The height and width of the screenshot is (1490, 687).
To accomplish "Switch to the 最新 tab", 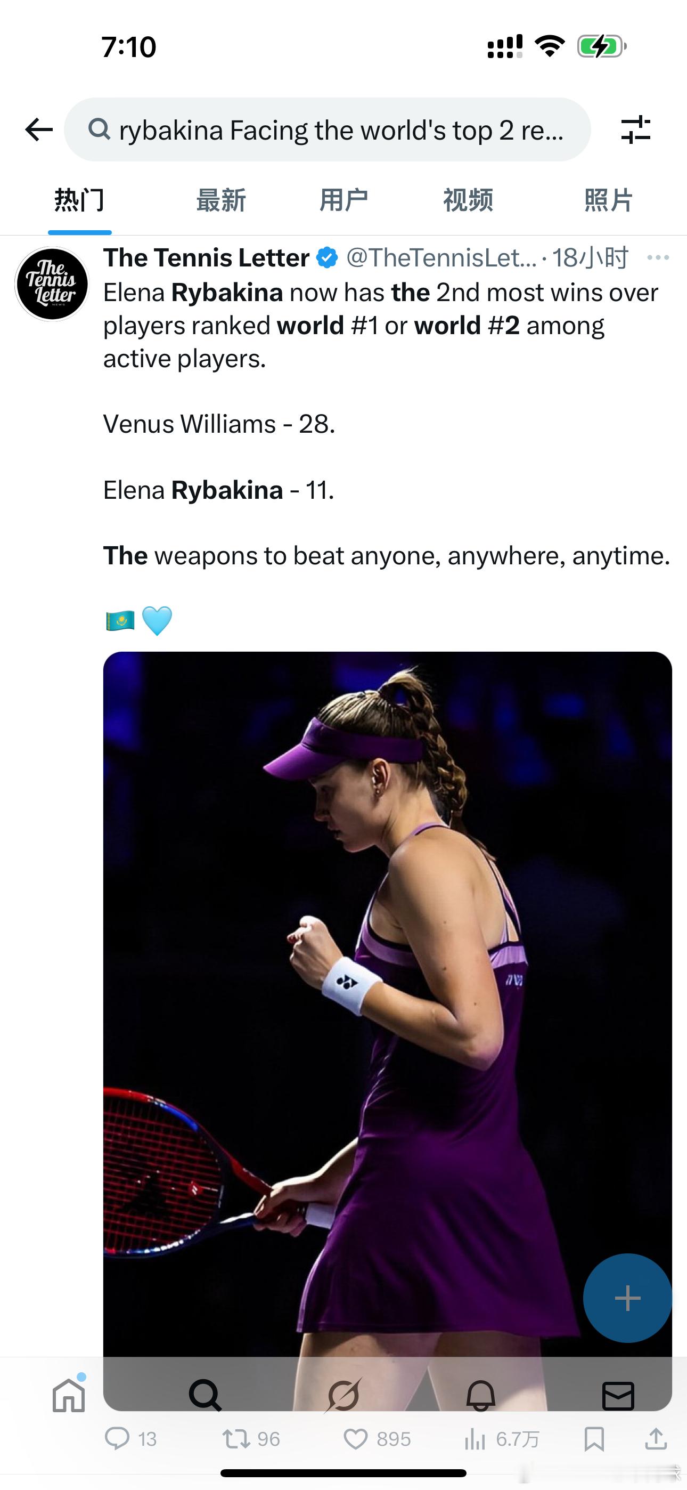I will [221, 200].
